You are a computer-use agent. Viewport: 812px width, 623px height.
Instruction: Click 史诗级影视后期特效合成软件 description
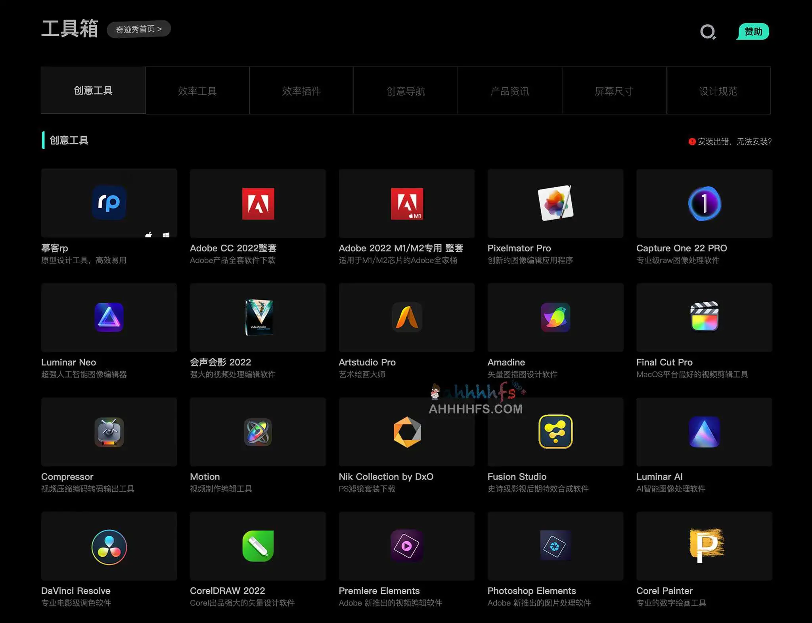[x=538, y=489]
